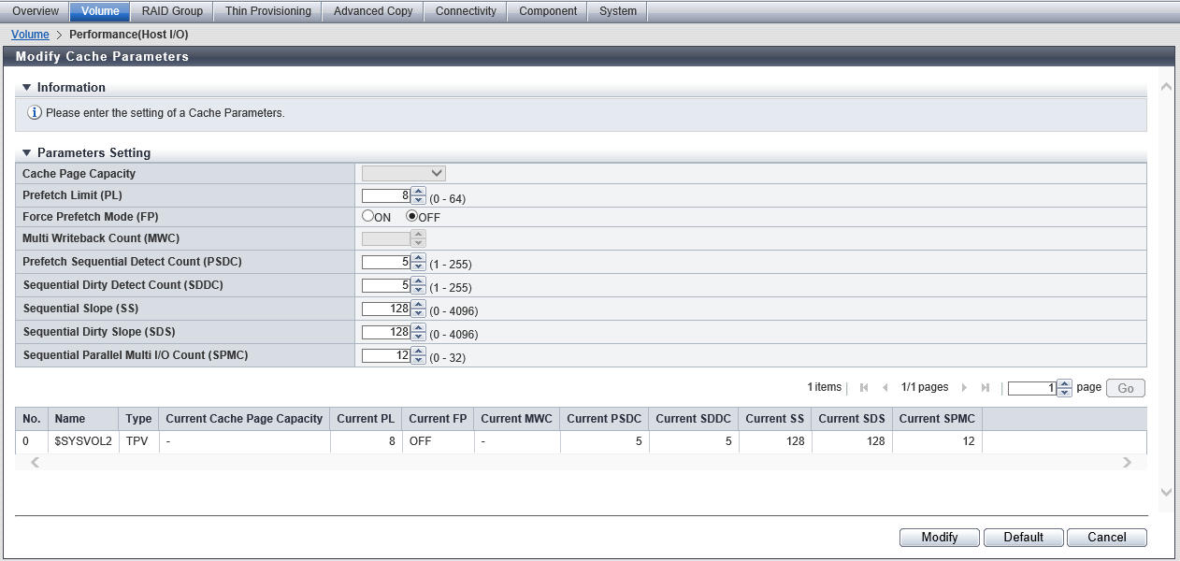
Task: Click the Volume breadcrumb link
Action: click(30, 35)
